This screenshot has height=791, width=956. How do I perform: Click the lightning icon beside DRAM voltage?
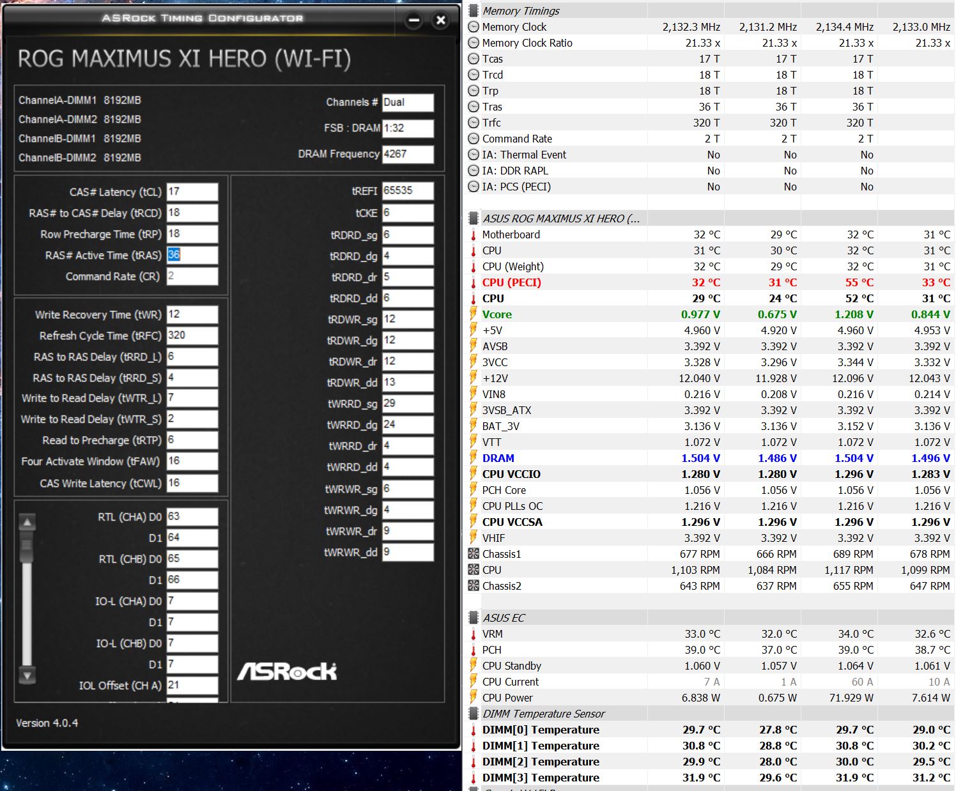tap(474, 458)
